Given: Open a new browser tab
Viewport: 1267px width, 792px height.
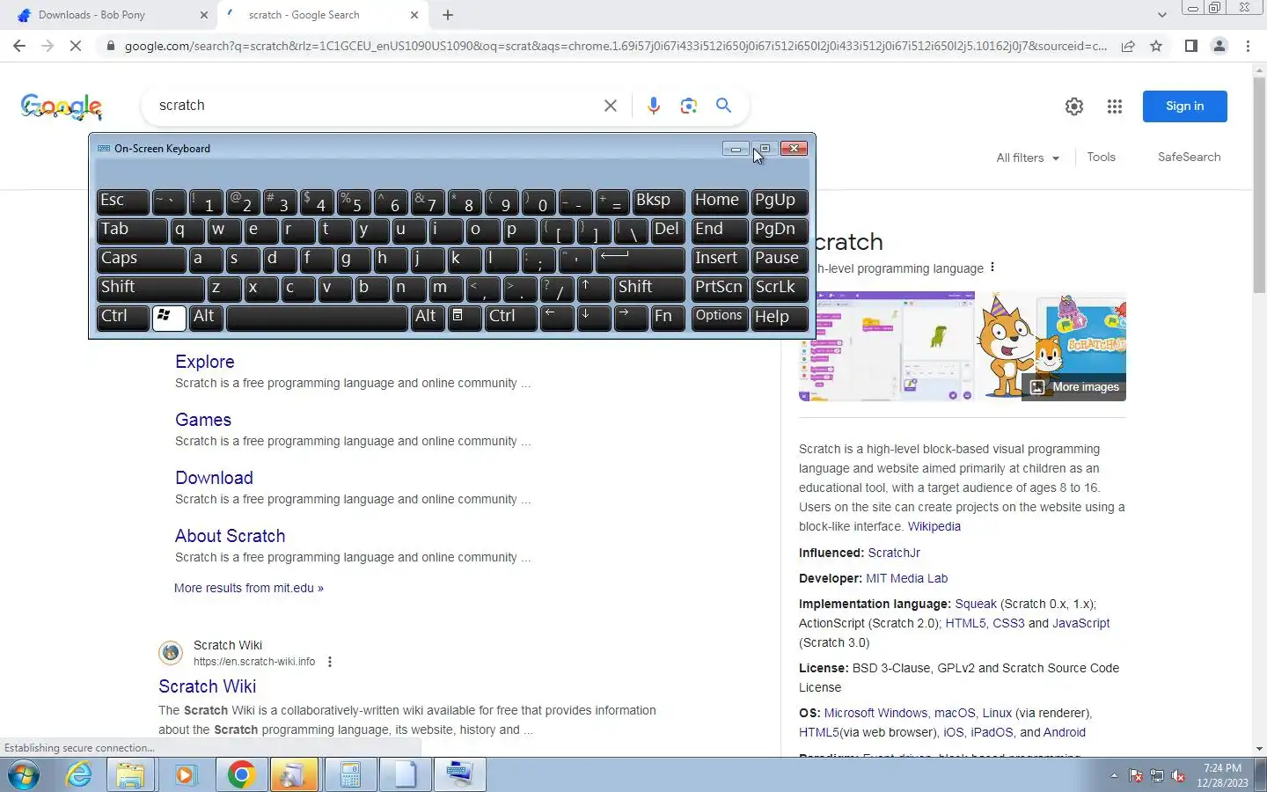Looking at the screenshot, I should (448, 15).
